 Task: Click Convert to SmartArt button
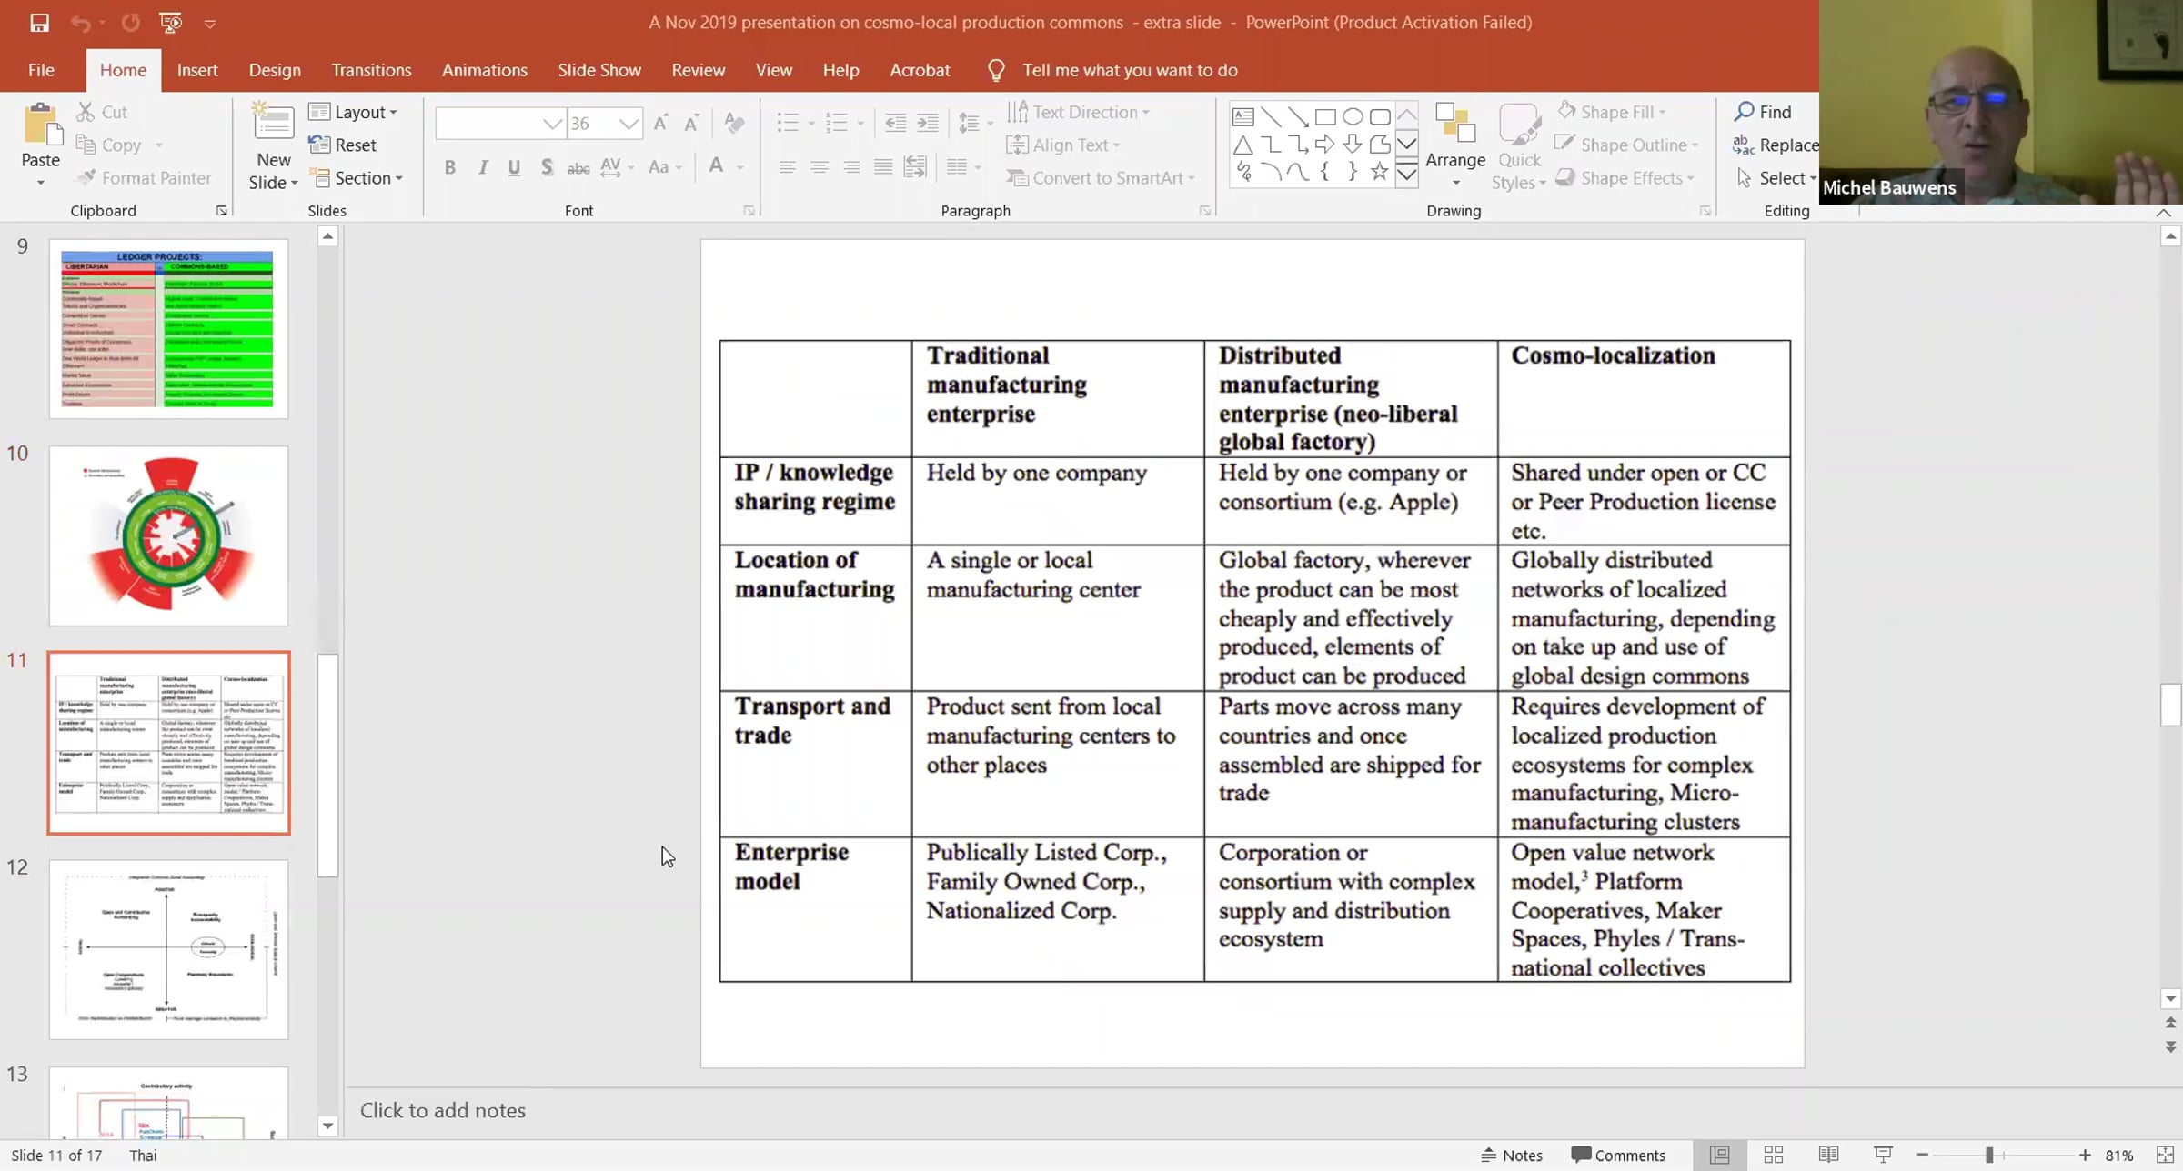1101,177
